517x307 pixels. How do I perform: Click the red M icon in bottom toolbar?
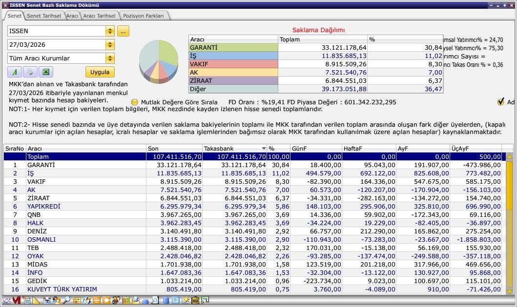(16, 301)
